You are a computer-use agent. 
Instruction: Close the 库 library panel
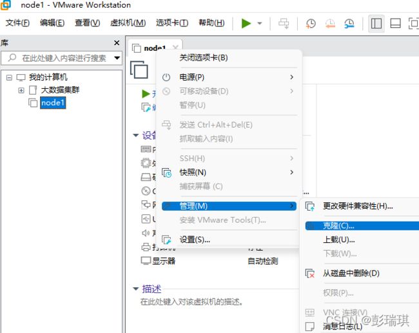[x=117, y=43]
